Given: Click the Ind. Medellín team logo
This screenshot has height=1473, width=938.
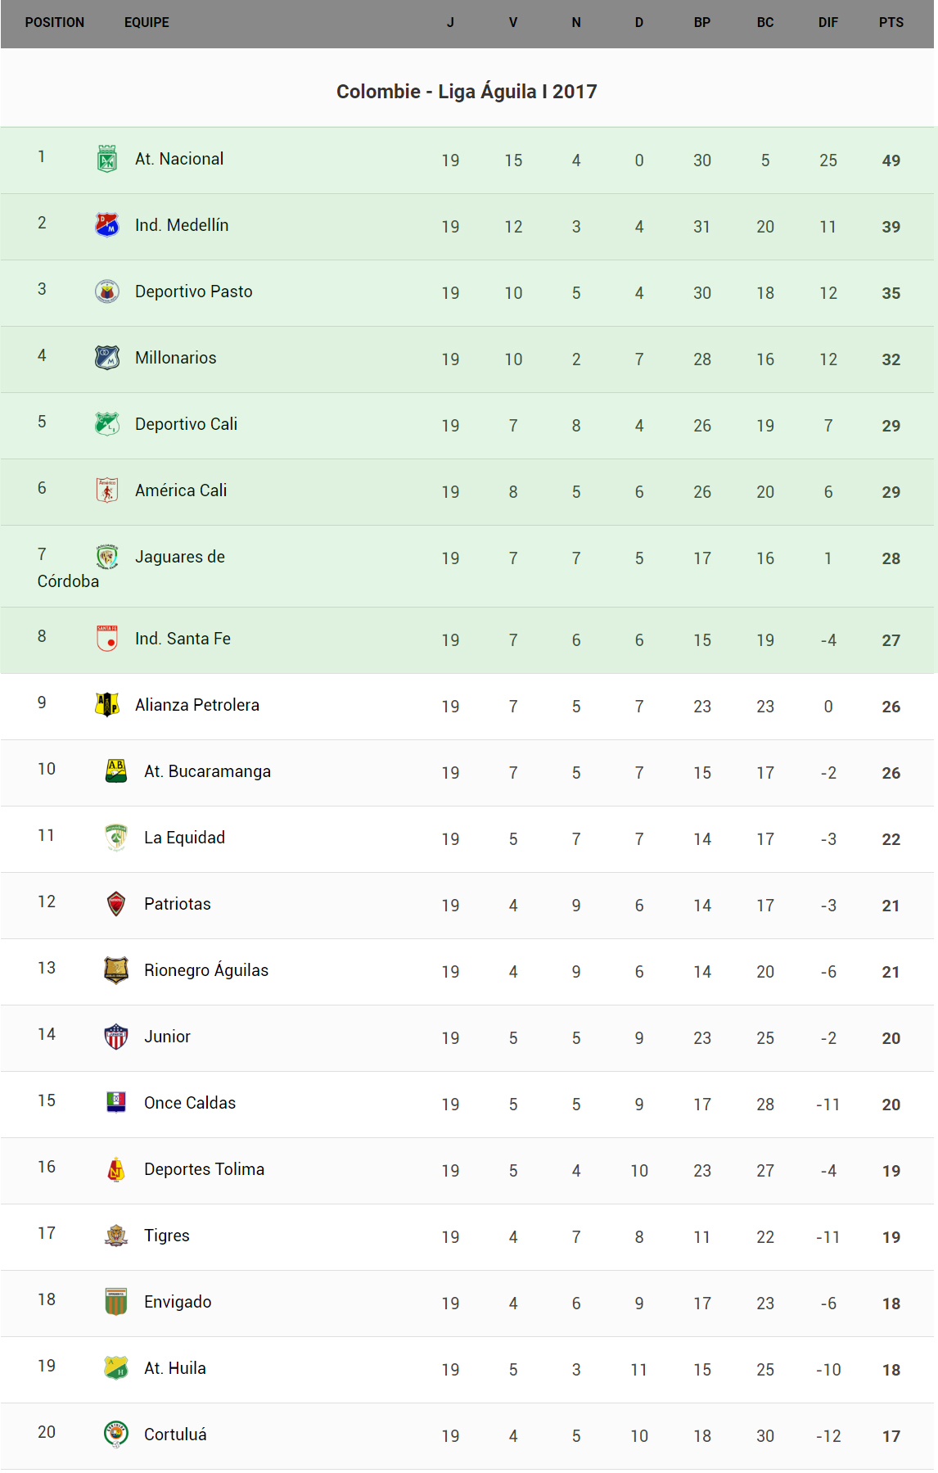Looking at the screenshot, I should [107, 225].
